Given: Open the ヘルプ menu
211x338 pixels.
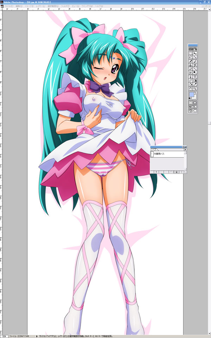Looking at the screenshot, I should click(99, 6).
